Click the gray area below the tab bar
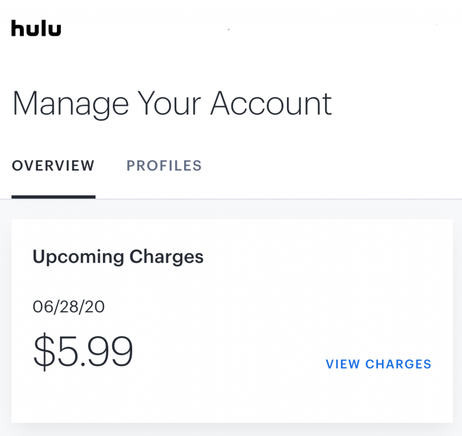 [x=231, y=209]
